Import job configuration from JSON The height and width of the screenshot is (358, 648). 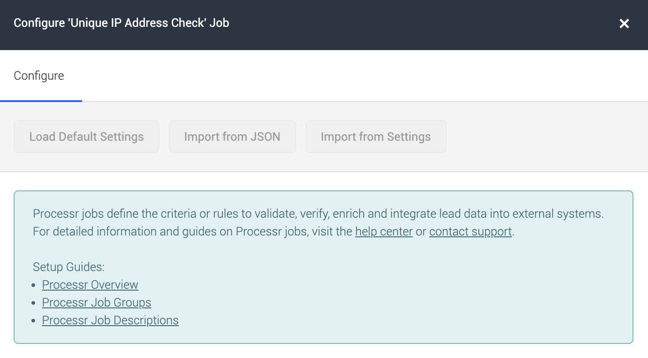click(x=232, y=136)
